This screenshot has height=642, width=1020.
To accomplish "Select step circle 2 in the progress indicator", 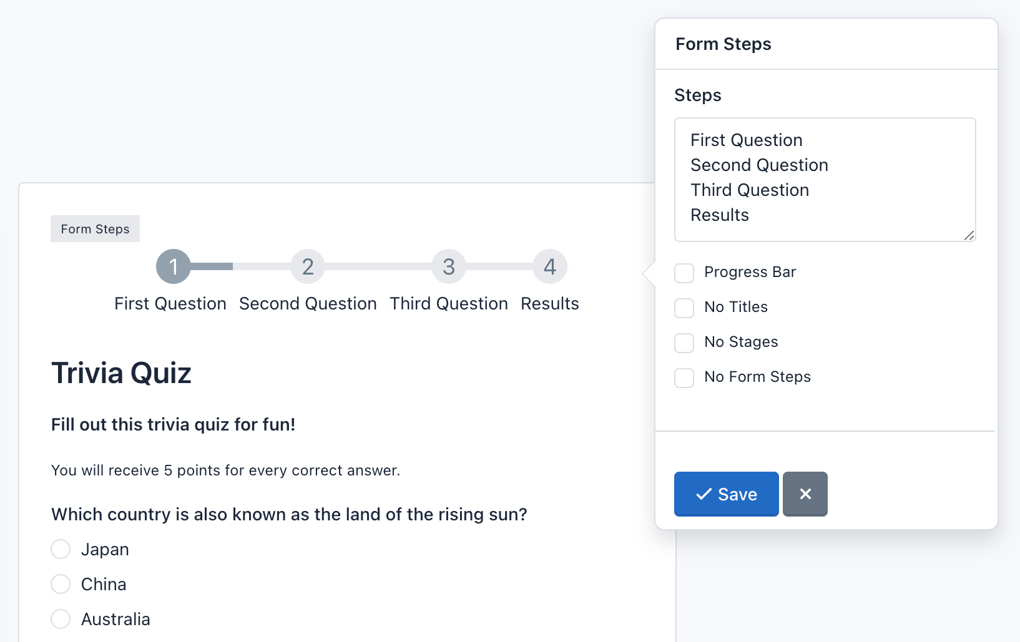I will pos(308,266).
